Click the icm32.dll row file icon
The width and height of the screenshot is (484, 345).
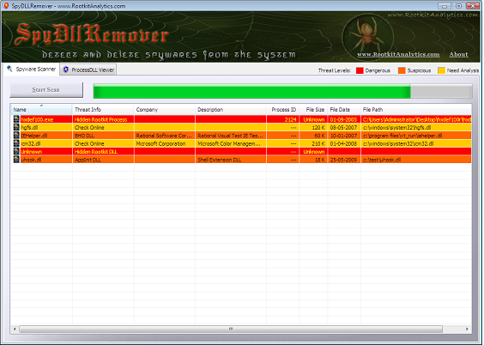16,143
